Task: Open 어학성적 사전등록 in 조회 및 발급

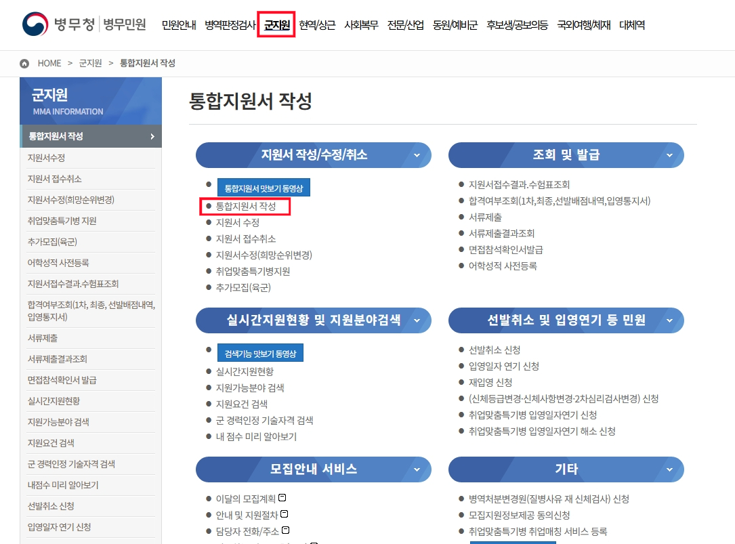Action: click(x=503, y=266)
